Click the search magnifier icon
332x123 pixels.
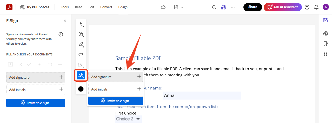tap(214, 7)
